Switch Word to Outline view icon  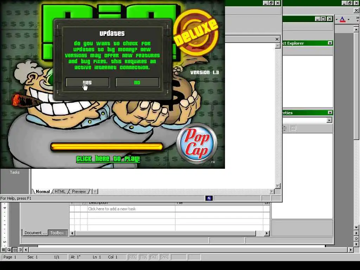[20, 250]
